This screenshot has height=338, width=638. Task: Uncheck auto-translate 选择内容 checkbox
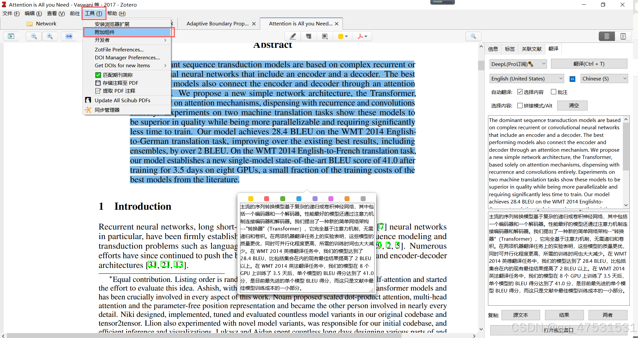[x=520, y=92]
